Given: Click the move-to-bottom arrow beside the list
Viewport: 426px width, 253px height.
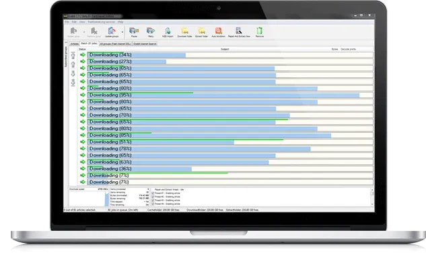Looking at the screenshot, I should click(x=73, y=83).
